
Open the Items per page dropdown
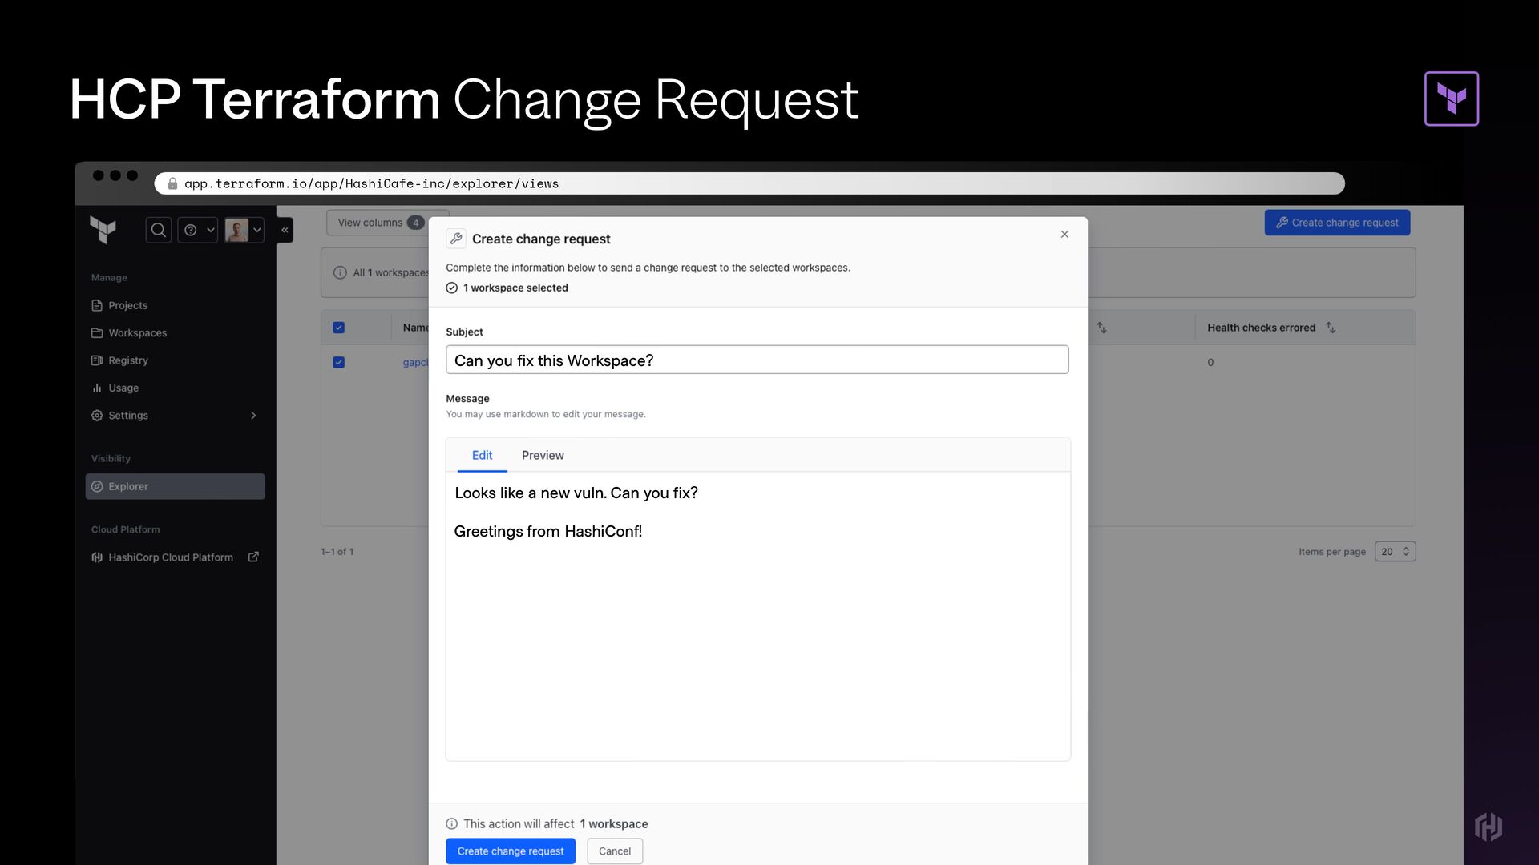pyautogui.click(x=1395, y=552)
